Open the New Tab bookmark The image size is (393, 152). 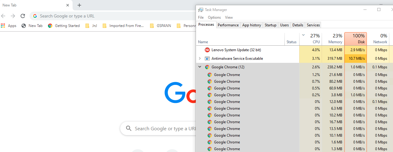[32, 26]
